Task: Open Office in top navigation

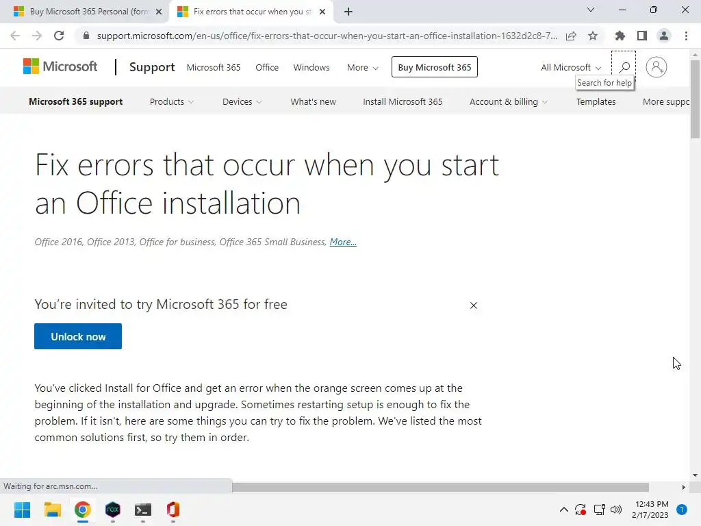Action: [x=267, y=68]
